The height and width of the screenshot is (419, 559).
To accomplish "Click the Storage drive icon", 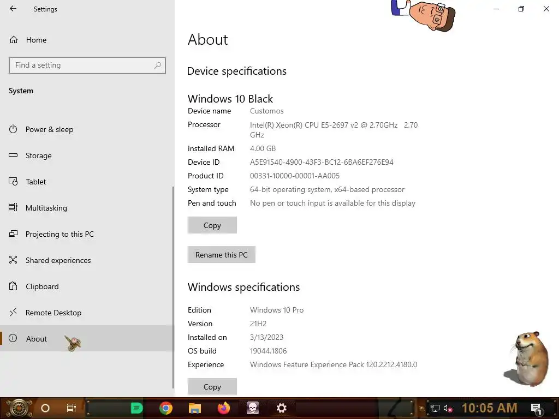I will (x=13, y=155).
